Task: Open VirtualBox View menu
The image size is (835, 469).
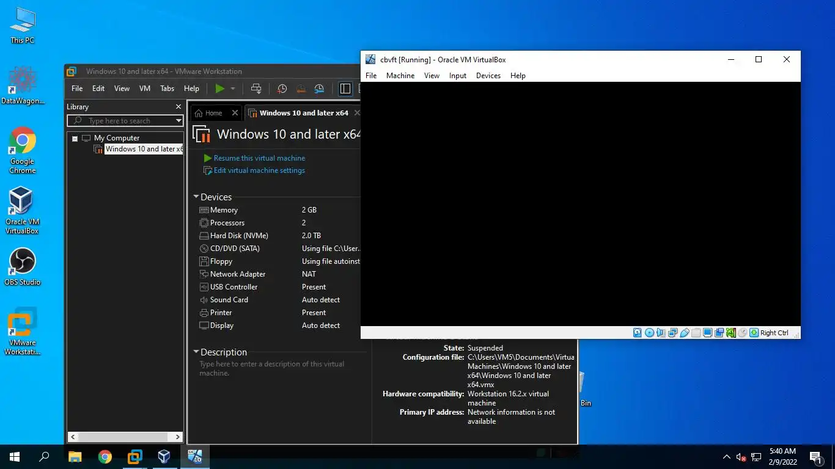Action: click(432, 76)
